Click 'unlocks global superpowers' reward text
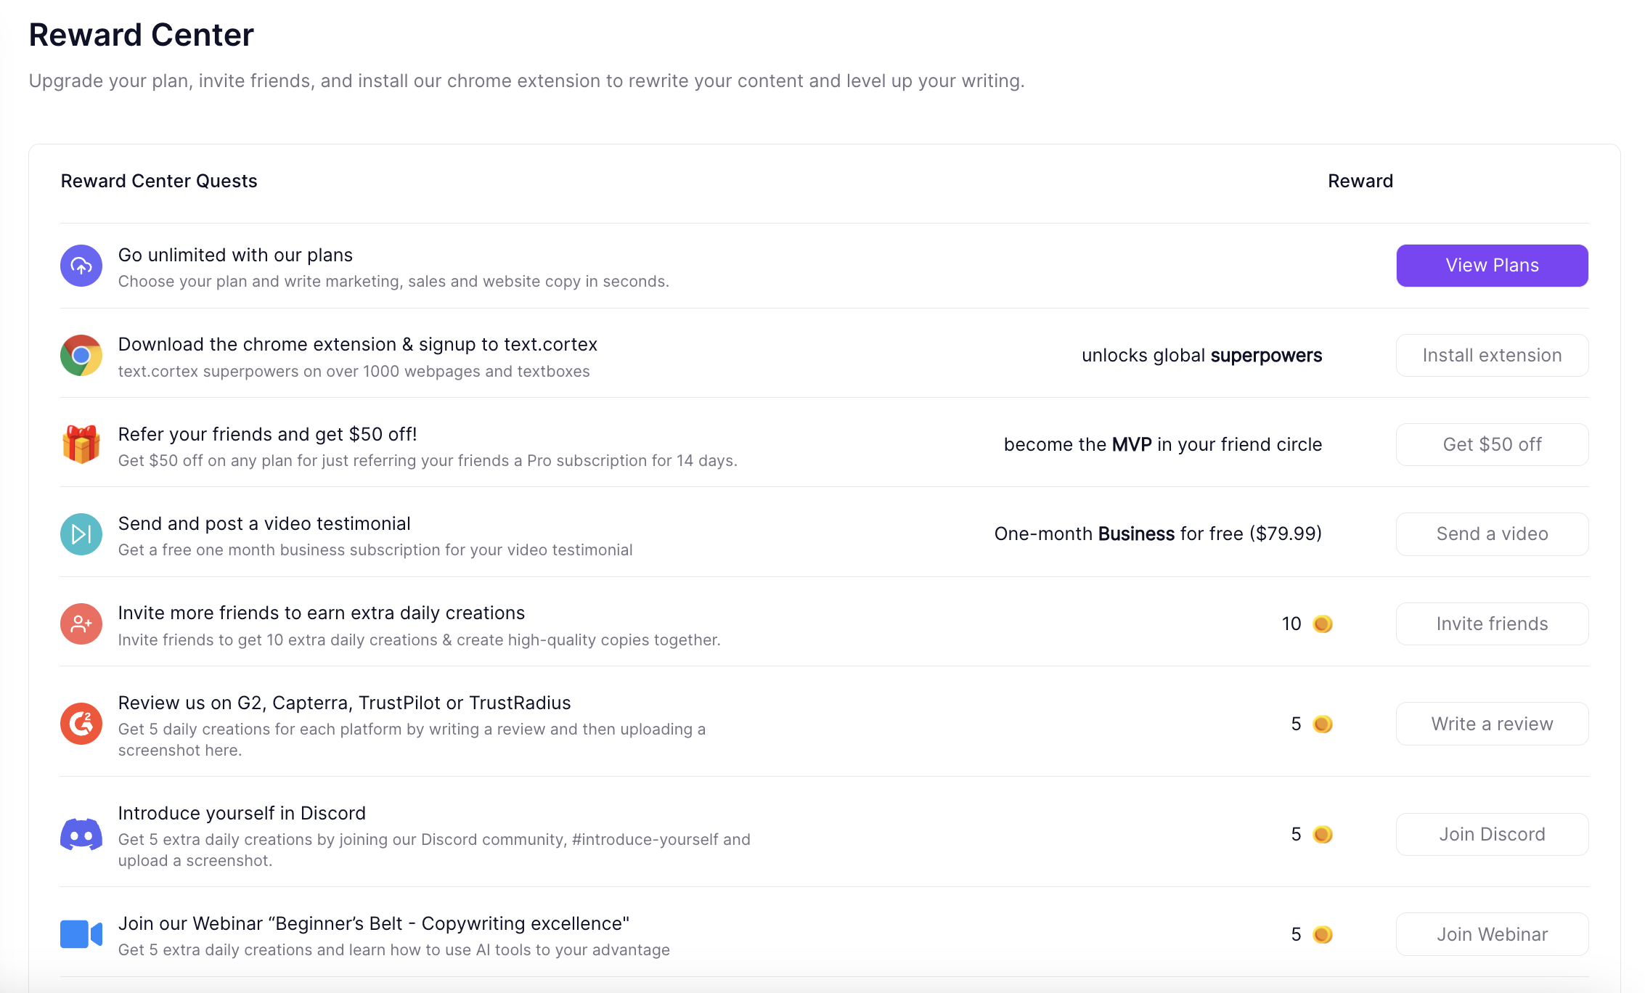1645x993 pixels. point(1201,355)
